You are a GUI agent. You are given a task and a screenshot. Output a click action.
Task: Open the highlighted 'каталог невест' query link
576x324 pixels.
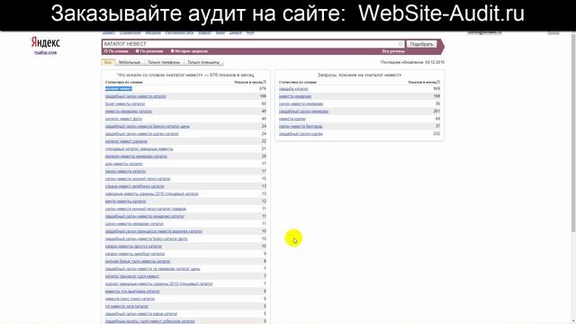118,89
